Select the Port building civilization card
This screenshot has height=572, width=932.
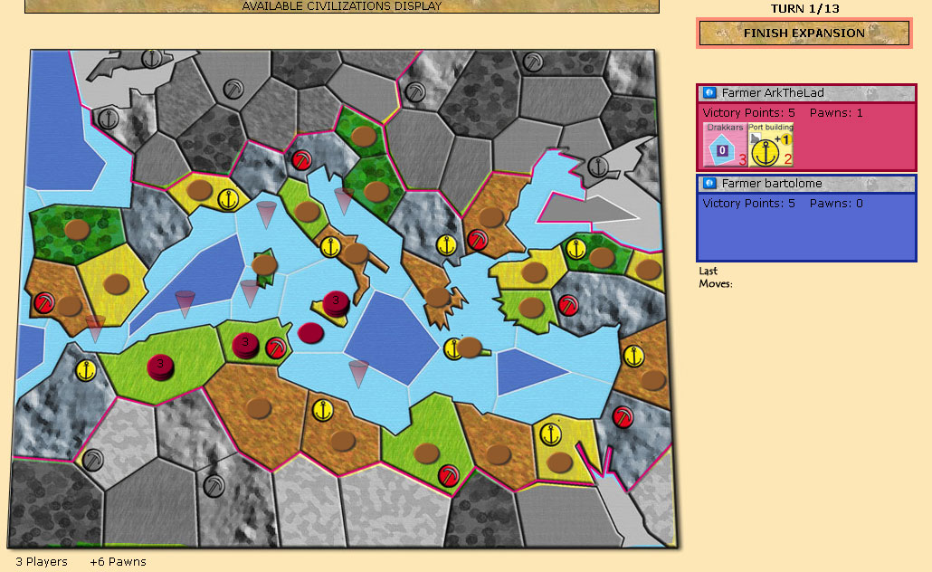tap(771, 145)
